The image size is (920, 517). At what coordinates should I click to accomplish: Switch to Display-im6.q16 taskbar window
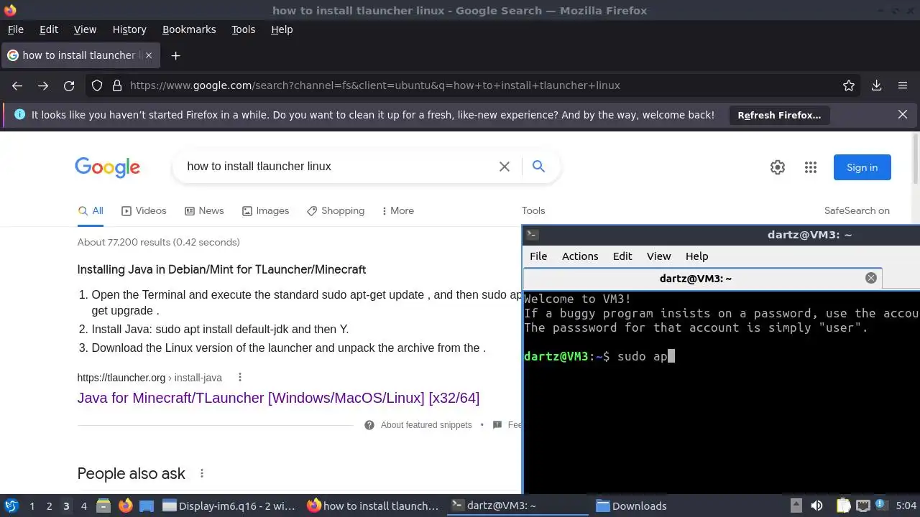tap(229, 506)
